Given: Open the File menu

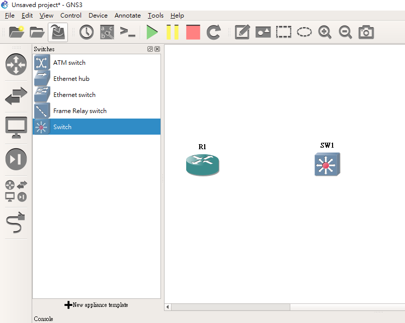Looking at the screenshot, I should pyautogui.click(x=10, y=16).
